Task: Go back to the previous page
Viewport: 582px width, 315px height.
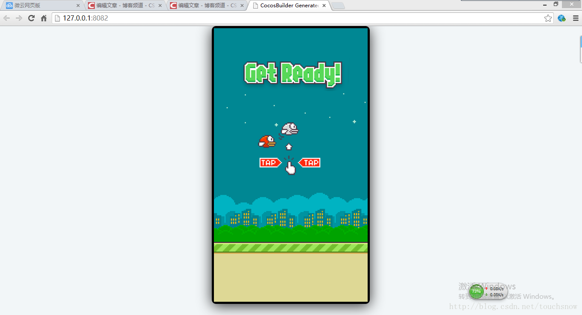Action: (x=6, y=18)
